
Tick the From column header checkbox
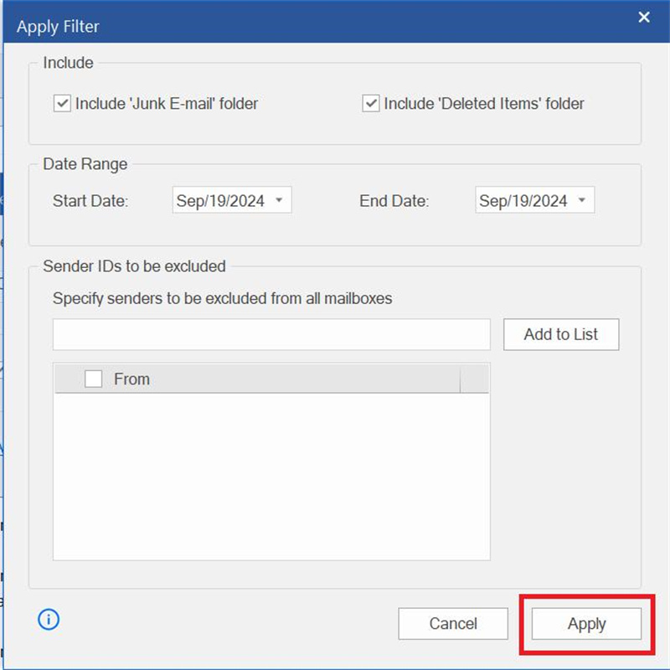click(93, 379)
